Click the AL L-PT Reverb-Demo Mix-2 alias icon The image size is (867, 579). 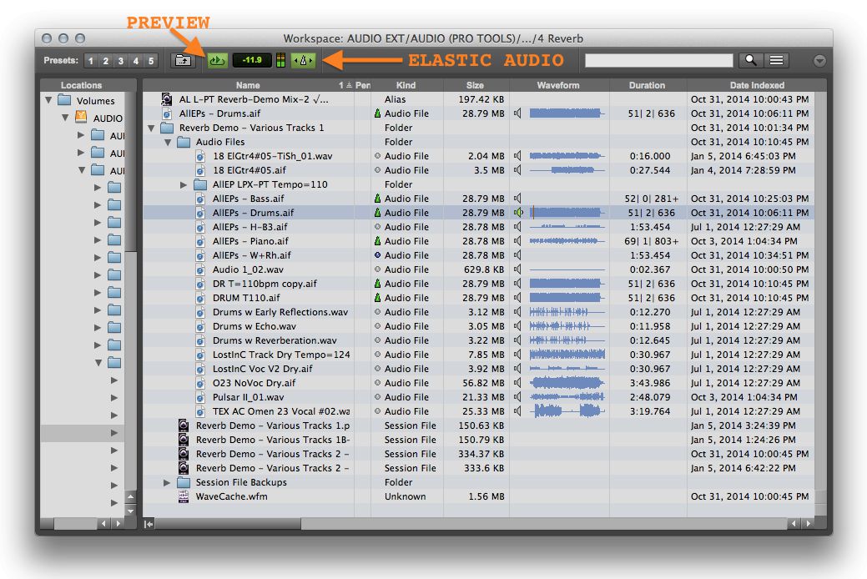[167, 99]
